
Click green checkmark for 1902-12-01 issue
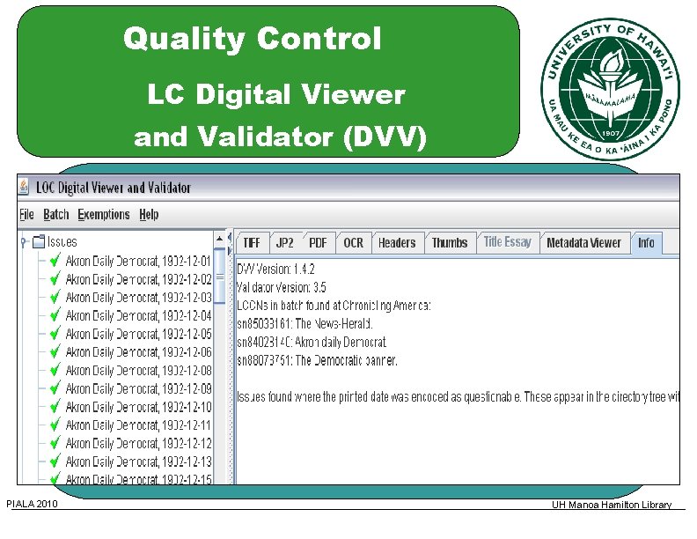pos(55,260)
